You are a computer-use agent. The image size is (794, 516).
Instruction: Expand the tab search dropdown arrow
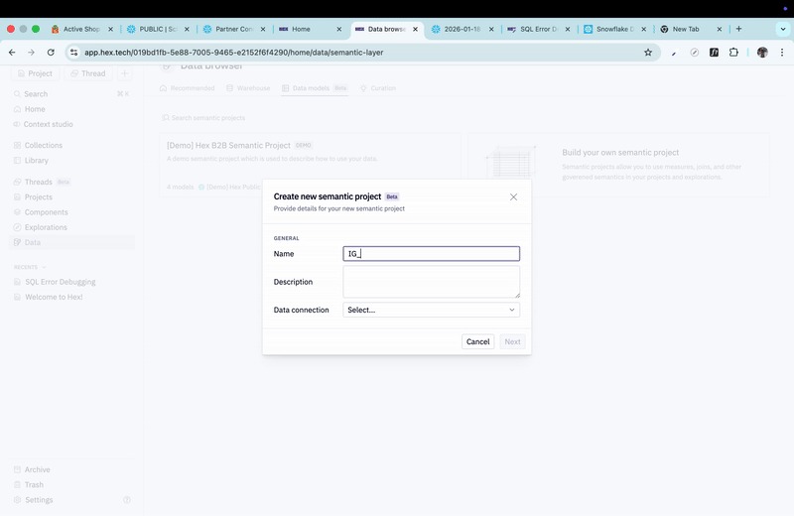click(x=783, y=29)
